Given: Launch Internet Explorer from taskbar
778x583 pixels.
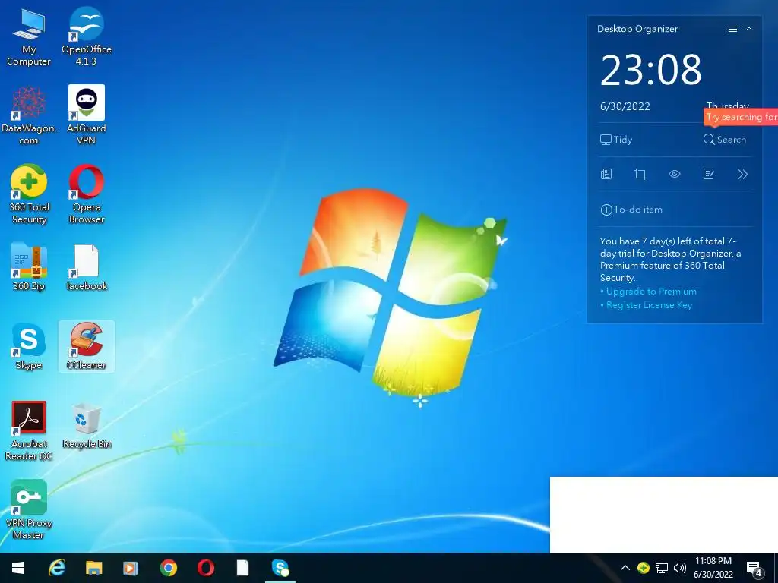Looking at the screenshot, I should (56, 568).
